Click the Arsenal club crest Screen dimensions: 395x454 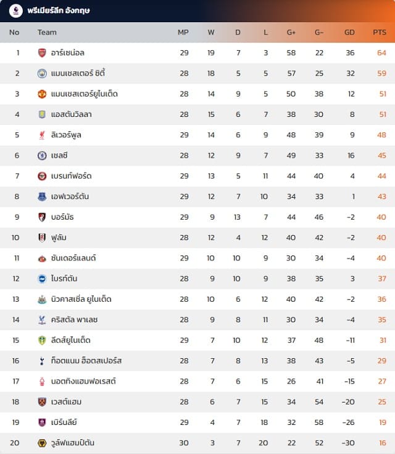[x=42, y=53]
